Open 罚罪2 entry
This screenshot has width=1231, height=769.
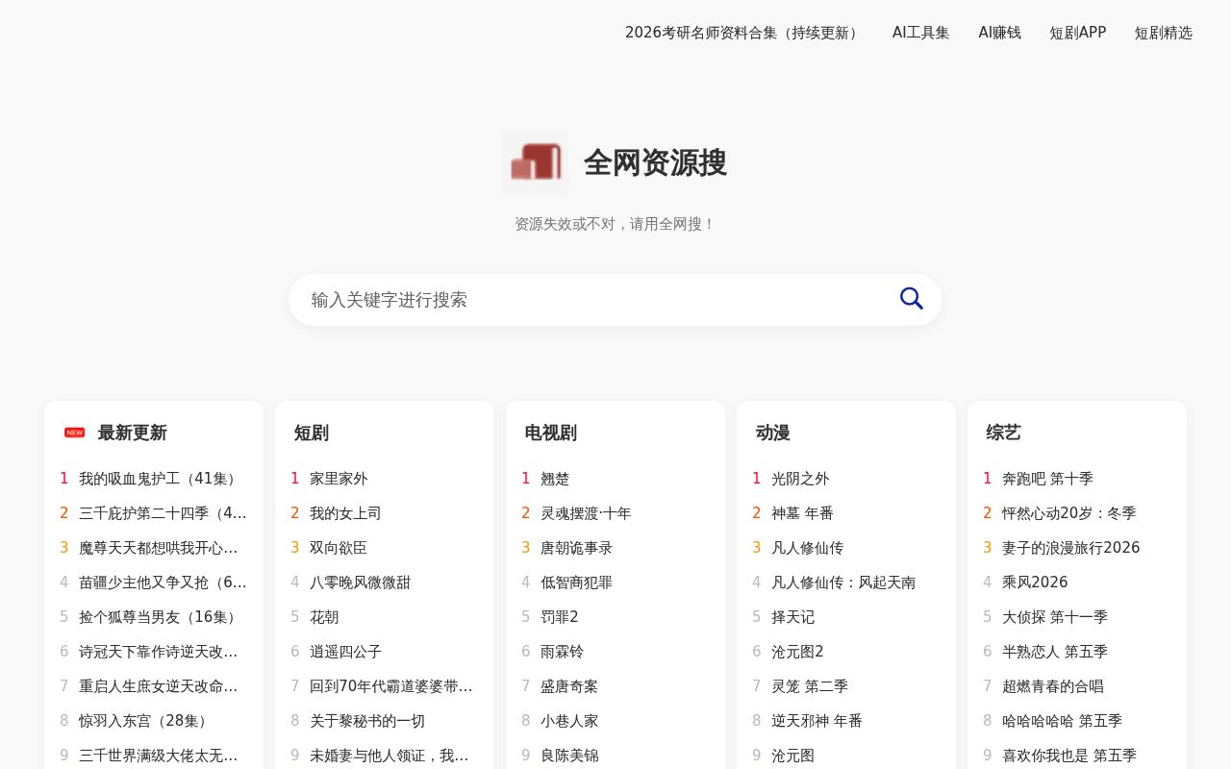pos(560,617)
